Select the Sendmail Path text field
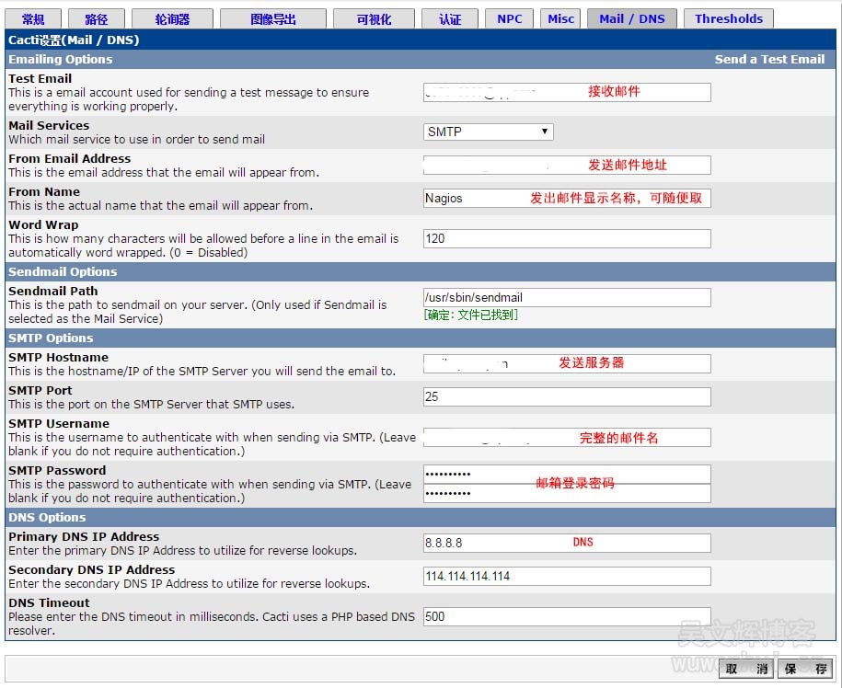842x688 pixels. [567, 297]
